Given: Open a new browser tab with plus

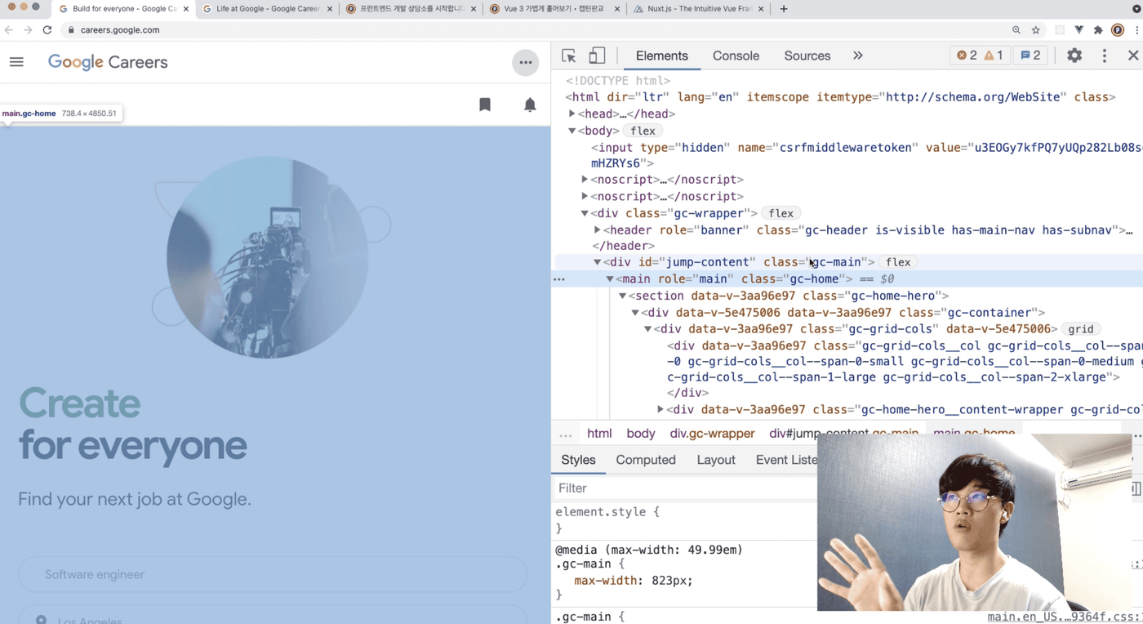Looking at the screenshot, I should click(784, 9).
